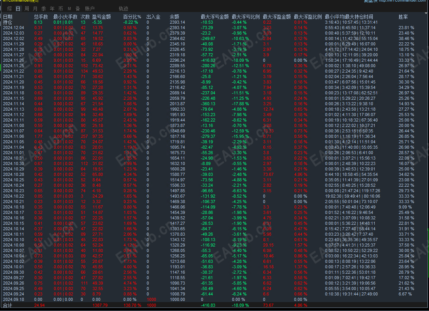Click the 38.46 % win rate cell

406,38
